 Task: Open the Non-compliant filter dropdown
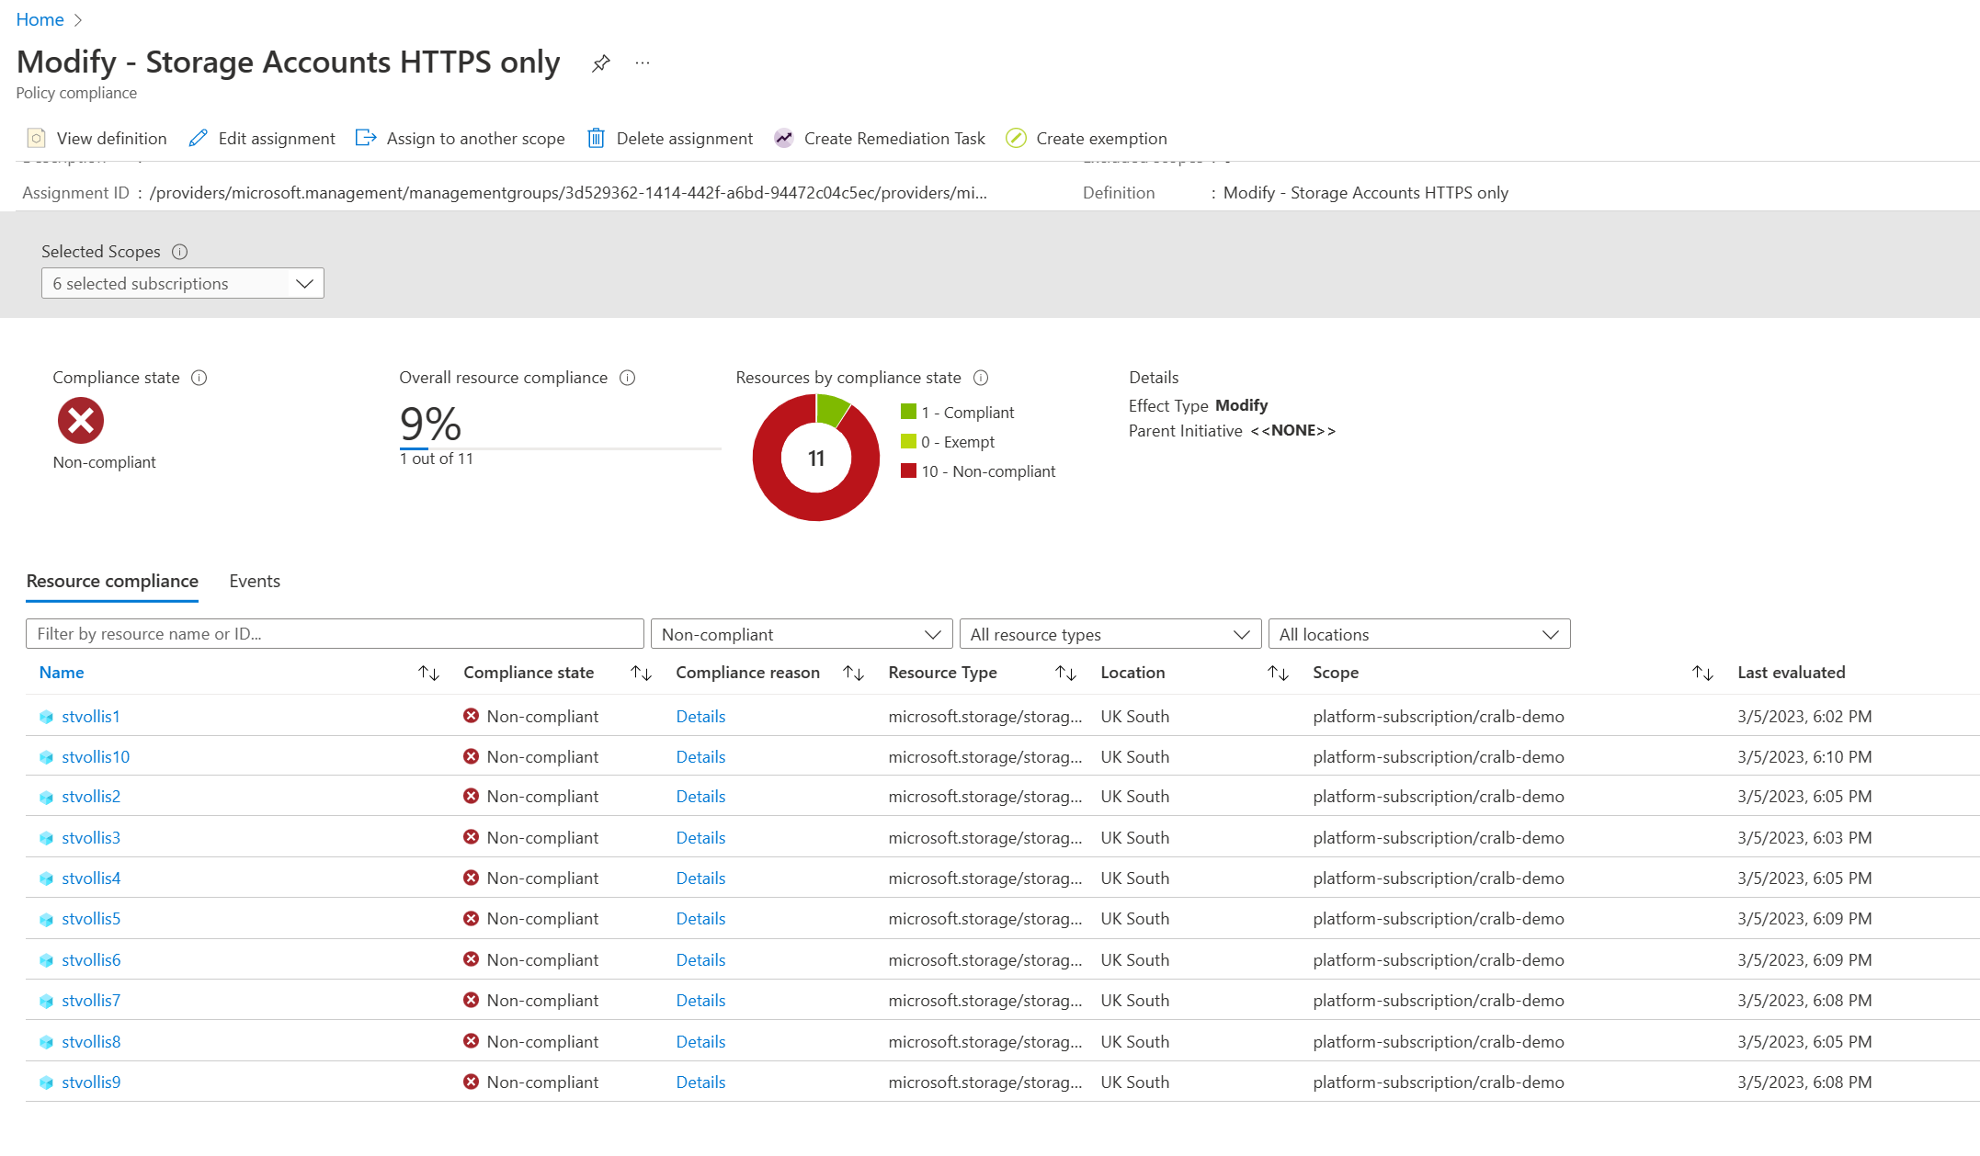pos(801,635)
